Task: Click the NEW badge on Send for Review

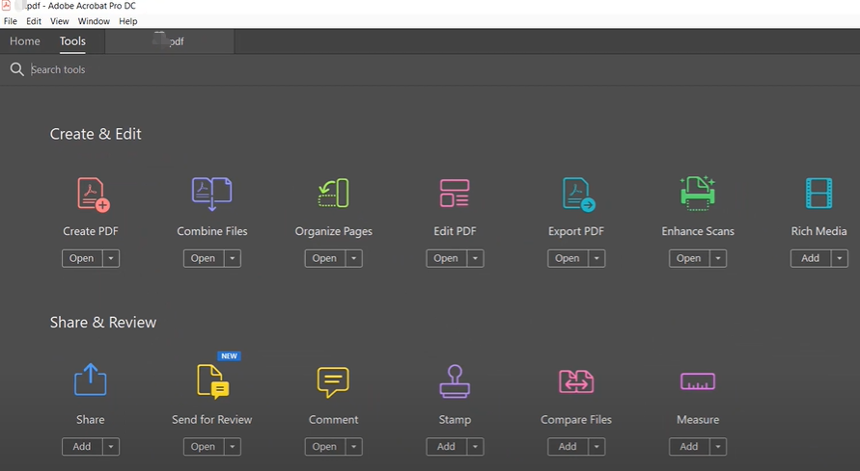Action: 230,356
